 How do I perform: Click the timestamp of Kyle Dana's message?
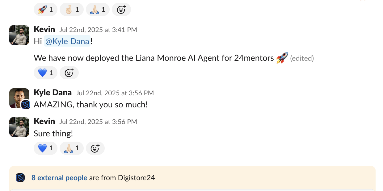pyautogui.click(x=115, y=93)
